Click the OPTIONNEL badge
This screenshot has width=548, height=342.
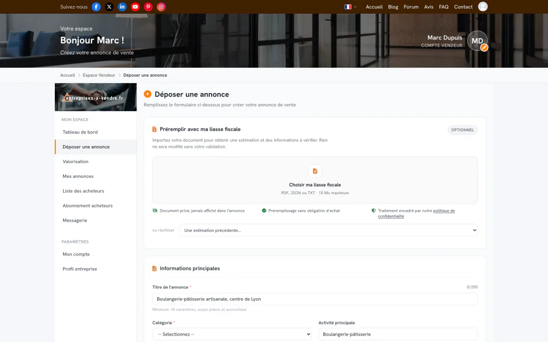463,130
